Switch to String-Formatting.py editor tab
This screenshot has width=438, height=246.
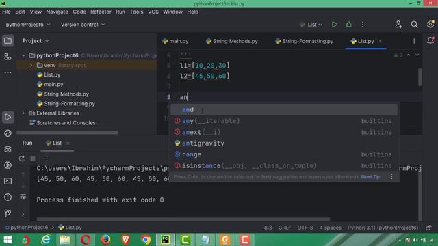click(304, 41)
